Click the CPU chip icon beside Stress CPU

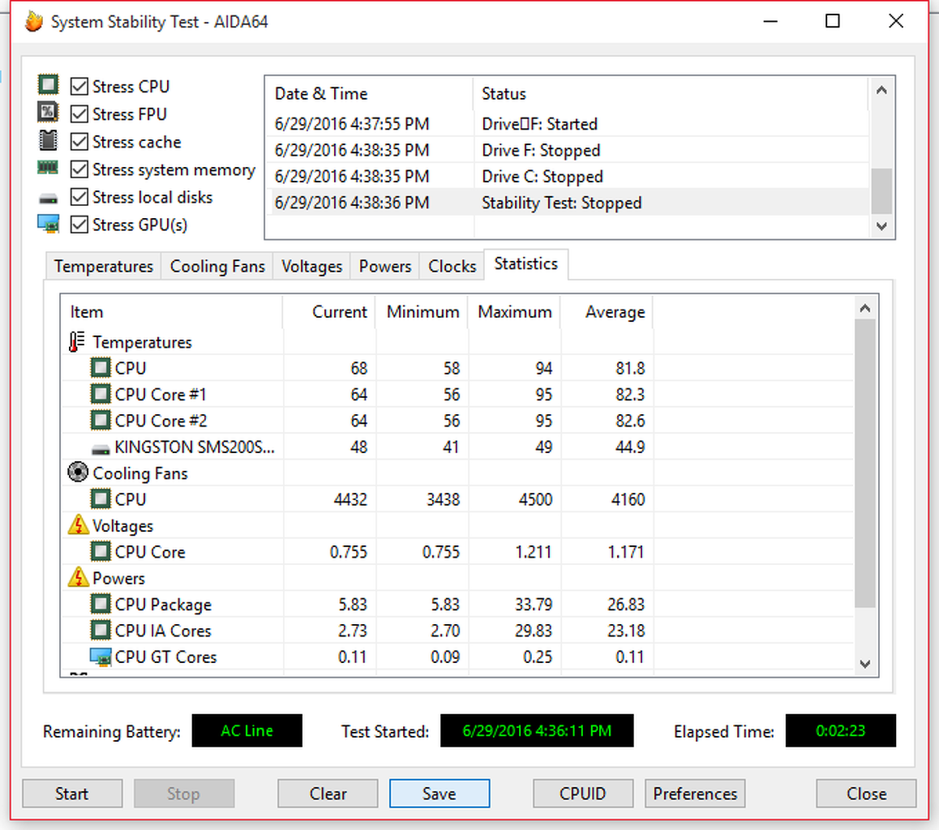(x=48, y=85)
